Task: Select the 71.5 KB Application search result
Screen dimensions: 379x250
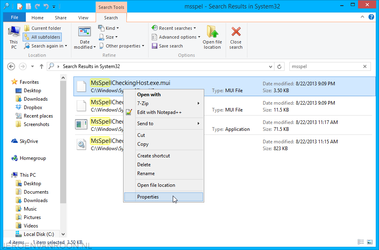Action: (x=224, y=125)
